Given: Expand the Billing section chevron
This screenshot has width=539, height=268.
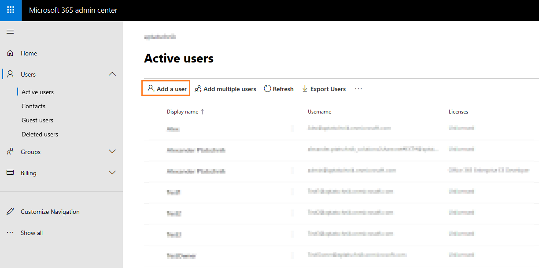Looking at the screenshot, I should click(x=112, y=173).
